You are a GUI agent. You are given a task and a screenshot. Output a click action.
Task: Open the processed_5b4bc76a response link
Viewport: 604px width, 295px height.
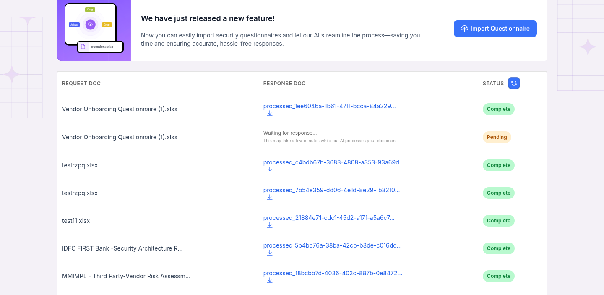(x=332, y=245)
